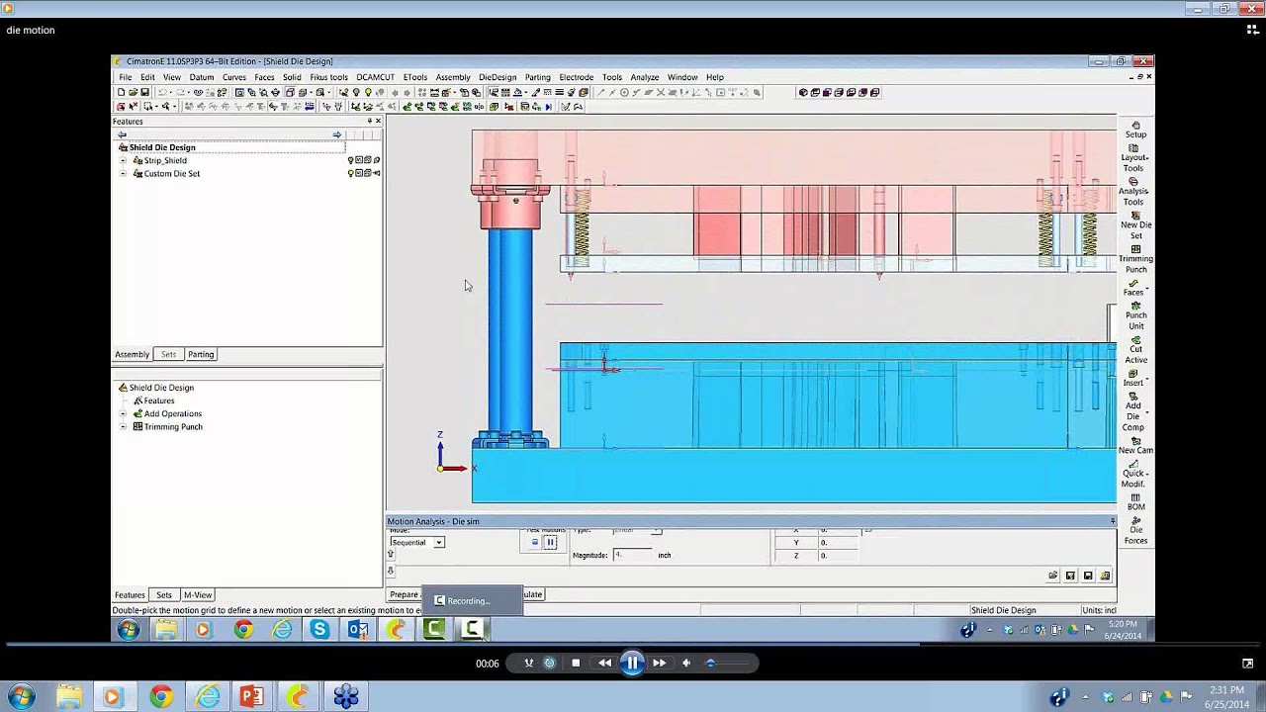Mute the video player sound
This screenshot has height=712, width=1266.
(686, 663)
